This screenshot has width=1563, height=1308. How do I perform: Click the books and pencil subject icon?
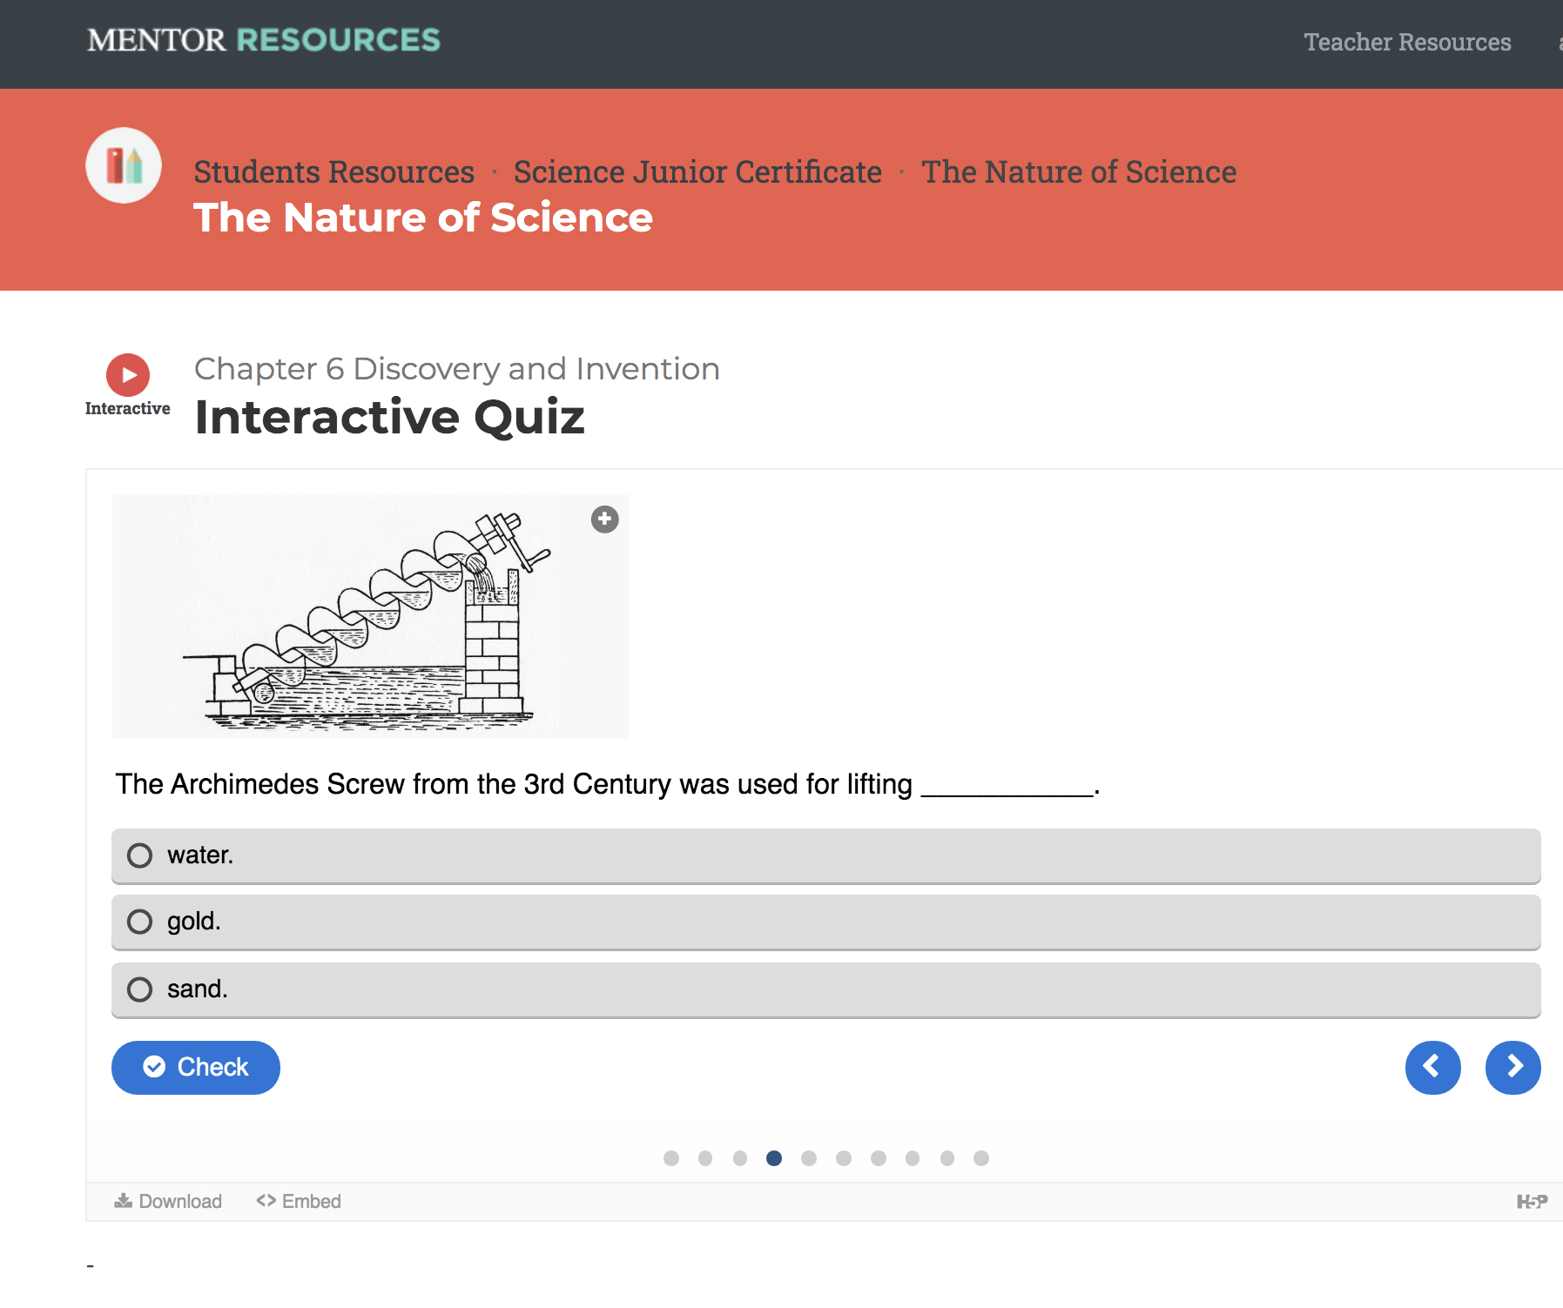(124, 165)
